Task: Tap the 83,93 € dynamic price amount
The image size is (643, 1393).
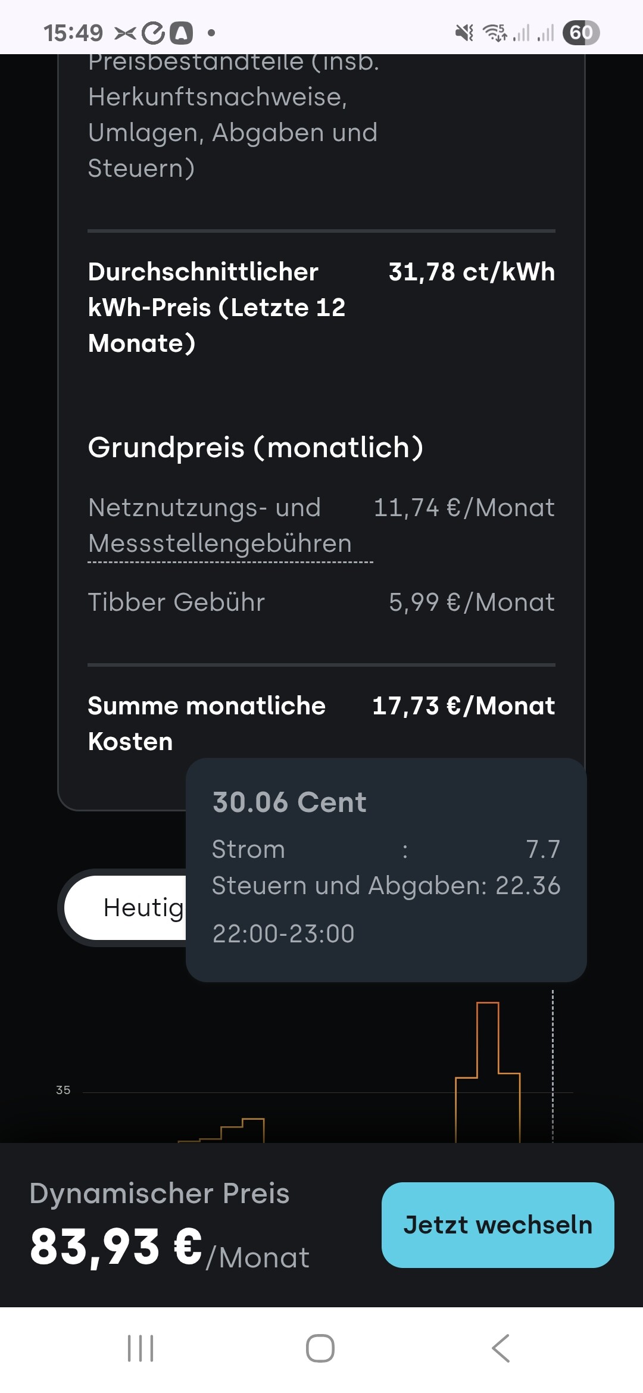Action: (x=116, y=1247)
